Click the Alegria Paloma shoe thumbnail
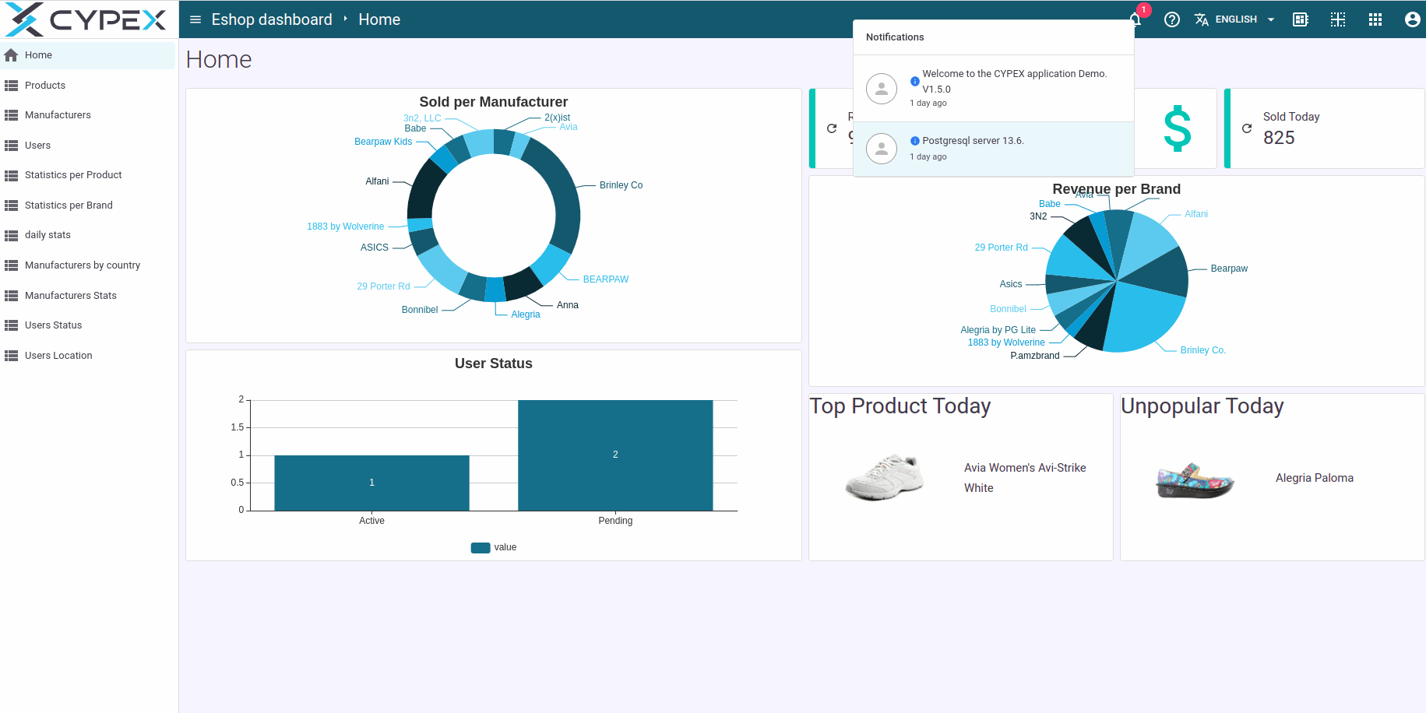 [1195, 480]
